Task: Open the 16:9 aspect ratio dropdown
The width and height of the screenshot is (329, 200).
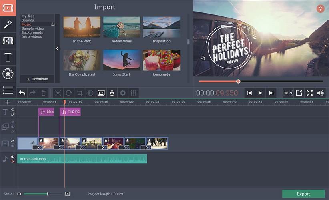Action: pyautogui.click(x=288, y=93)
